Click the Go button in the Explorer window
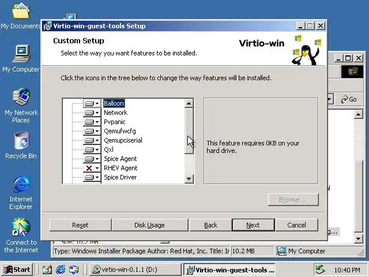369x277 pixels. point(349,99)
